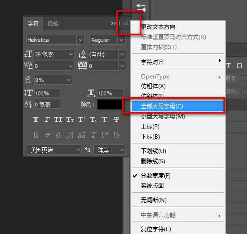Click the kerning V/A icon
Viewport: 247px width, 234px height.
(28, 65)
